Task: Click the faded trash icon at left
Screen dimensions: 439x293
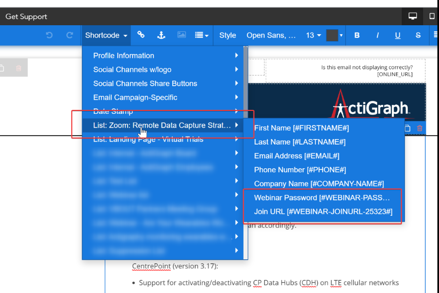Action: (18, 68)
